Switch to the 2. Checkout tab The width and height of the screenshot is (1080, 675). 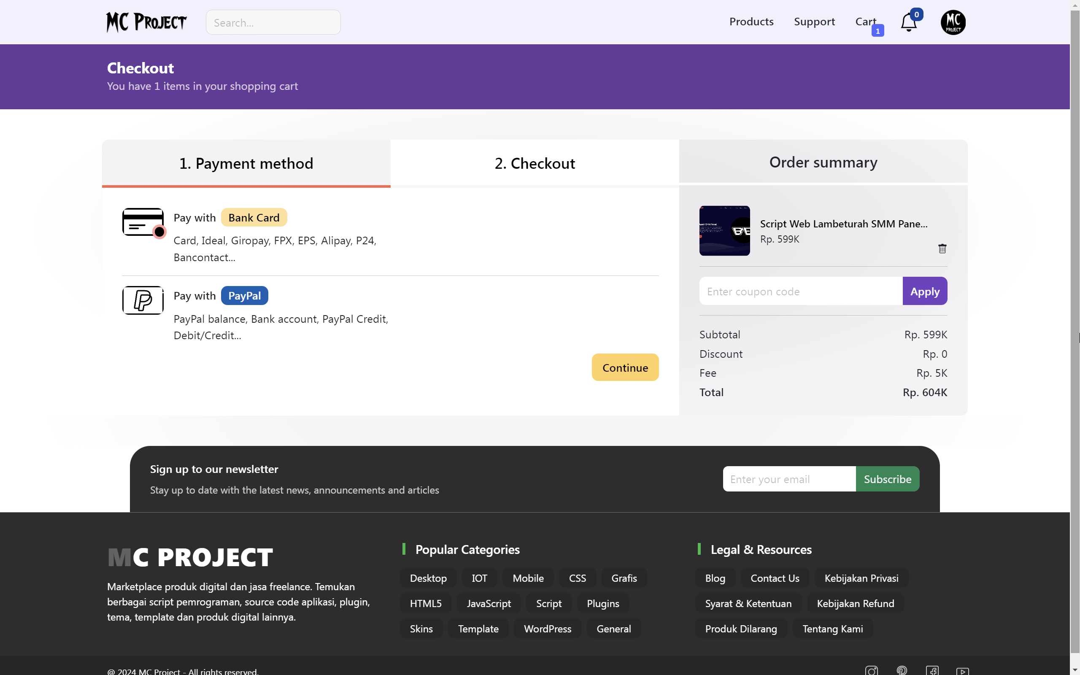(x=534, y=163)
